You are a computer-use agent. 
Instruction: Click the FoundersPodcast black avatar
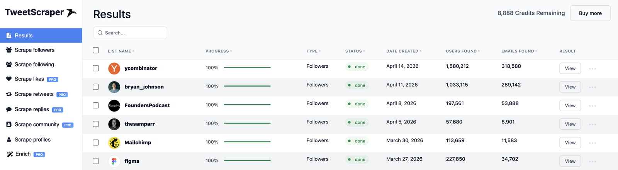[x=114, y=105]
